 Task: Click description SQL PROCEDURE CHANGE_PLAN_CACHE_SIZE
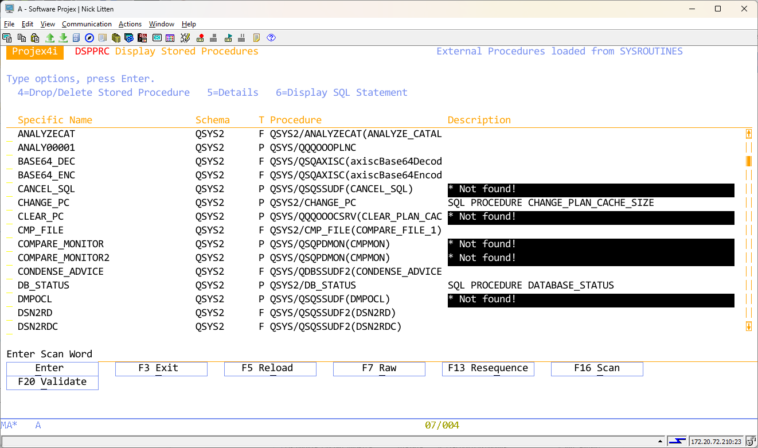point(551,202)
